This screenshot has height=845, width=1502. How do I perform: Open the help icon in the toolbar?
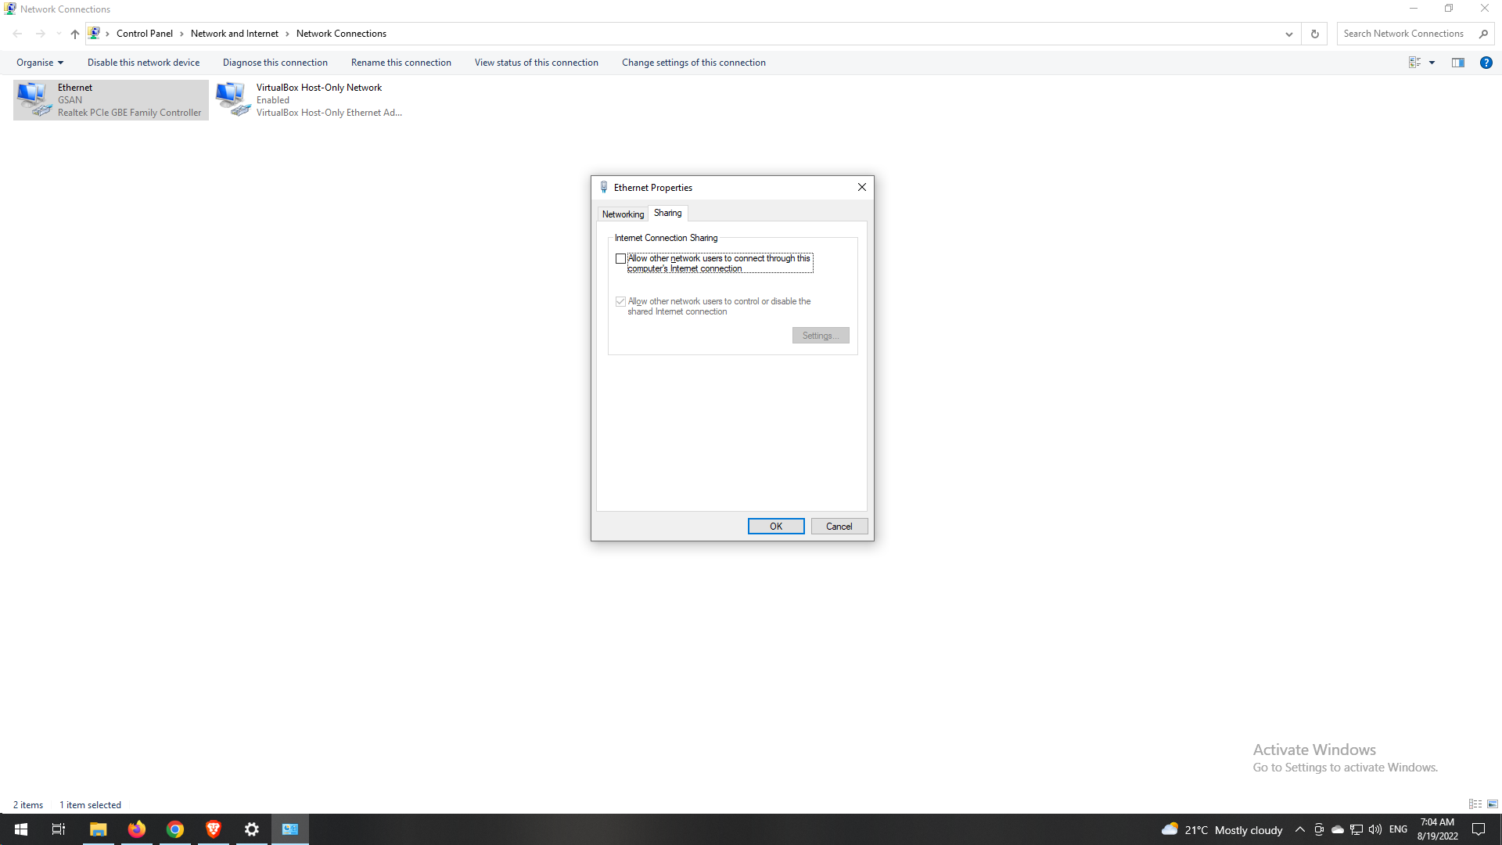[1486, 63]
